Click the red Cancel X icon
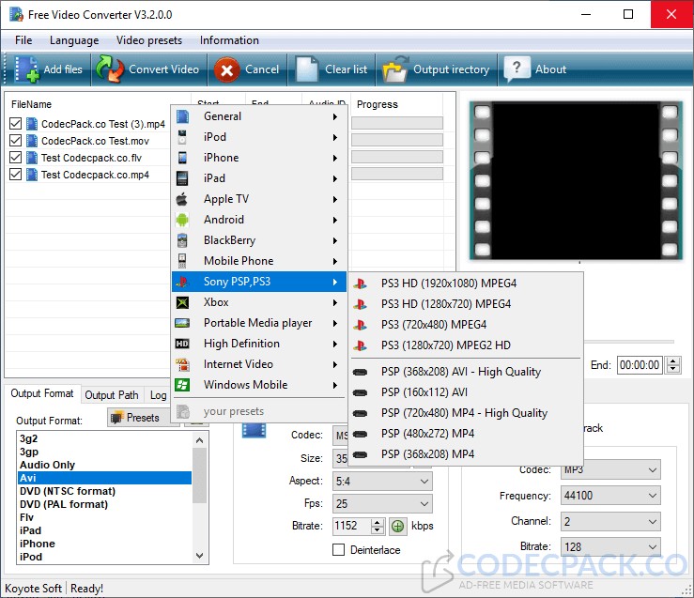The width and height of the screenshot is (694, 598). pyautogui.click(x=226, y=69)
